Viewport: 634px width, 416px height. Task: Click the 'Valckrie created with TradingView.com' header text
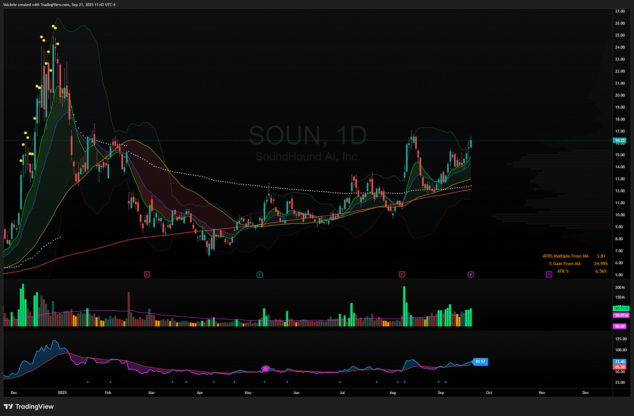point(36,4)
